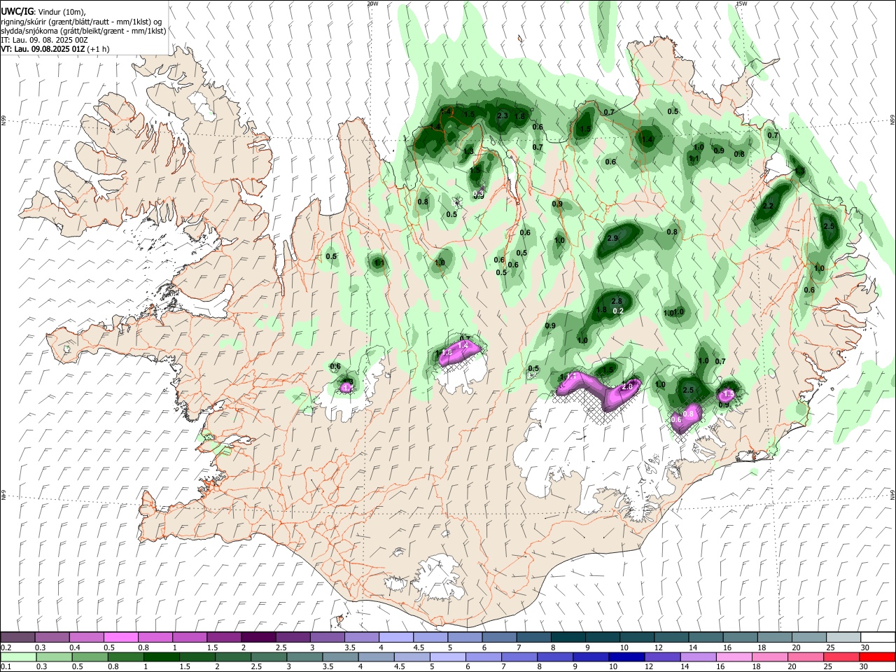Click the bright red 30+ rain legend swatch
This screenshot has height=672, width=896.
877,657
